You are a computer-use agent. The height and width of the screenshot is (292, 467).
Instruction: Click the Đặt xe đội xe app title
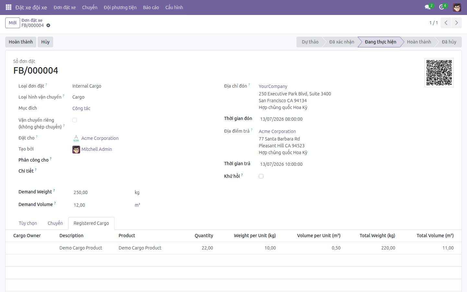31,7
